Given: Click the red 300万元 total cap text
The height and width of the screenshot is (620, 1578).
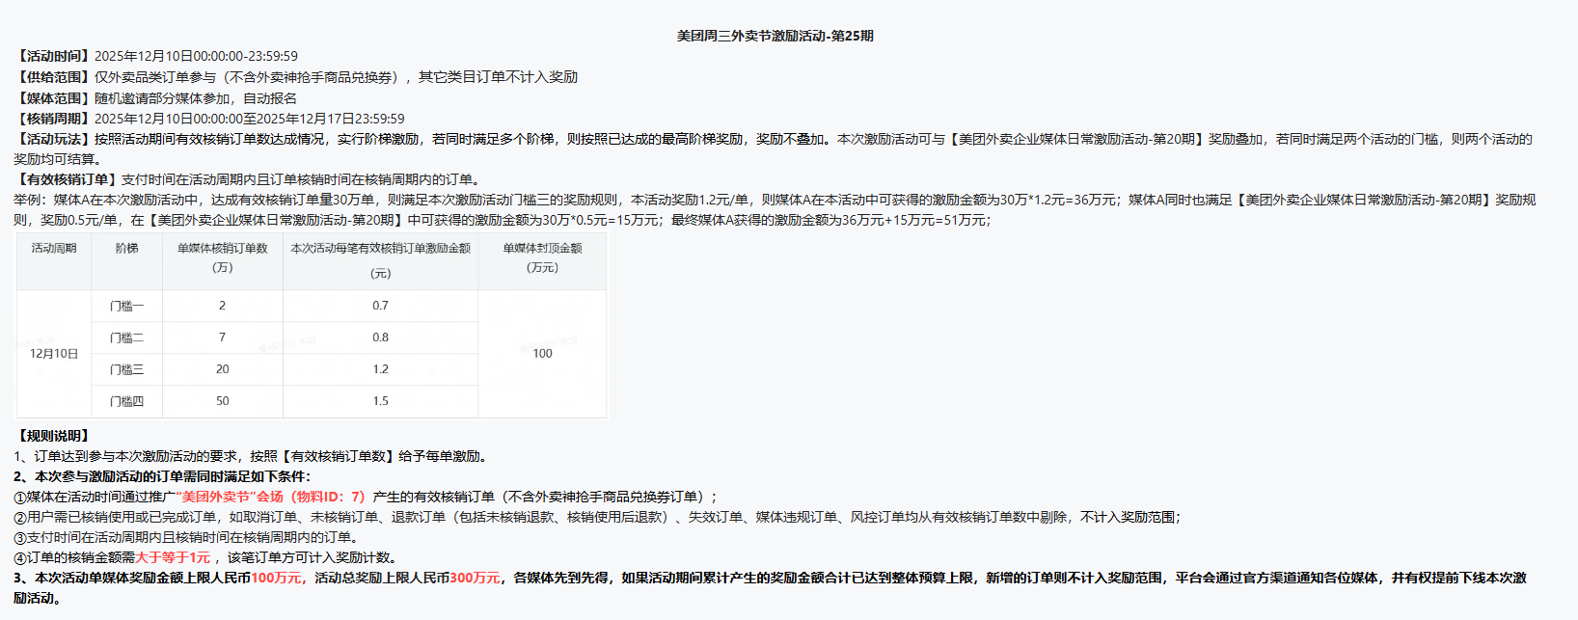Looking at the screenshot, I should click(x=475, y=578).
